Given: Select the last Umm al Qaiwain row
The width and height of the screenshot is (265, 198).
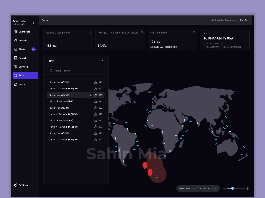Looking at the screenshot, I should [x=76, y=140].
